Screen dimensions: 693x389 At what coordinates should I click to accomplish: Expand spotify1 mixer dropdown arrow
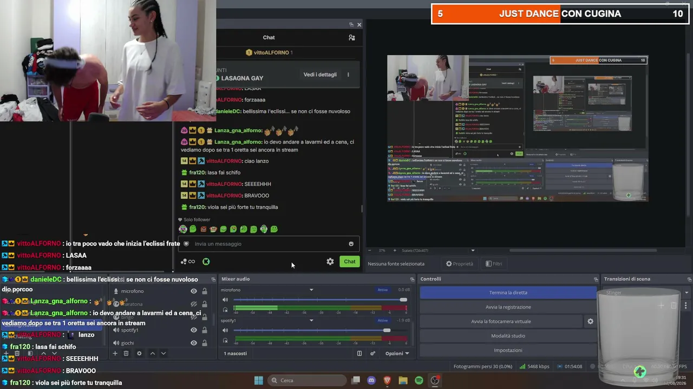point(311,320)
